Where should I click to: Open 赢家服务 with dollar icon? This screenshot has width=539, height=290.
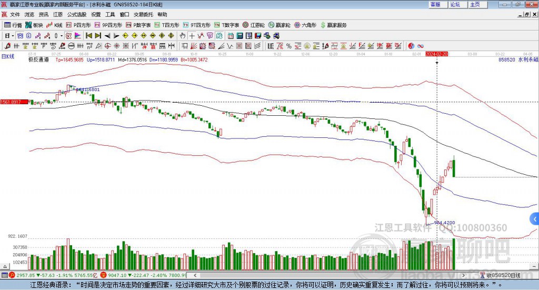tap(333, 25)
